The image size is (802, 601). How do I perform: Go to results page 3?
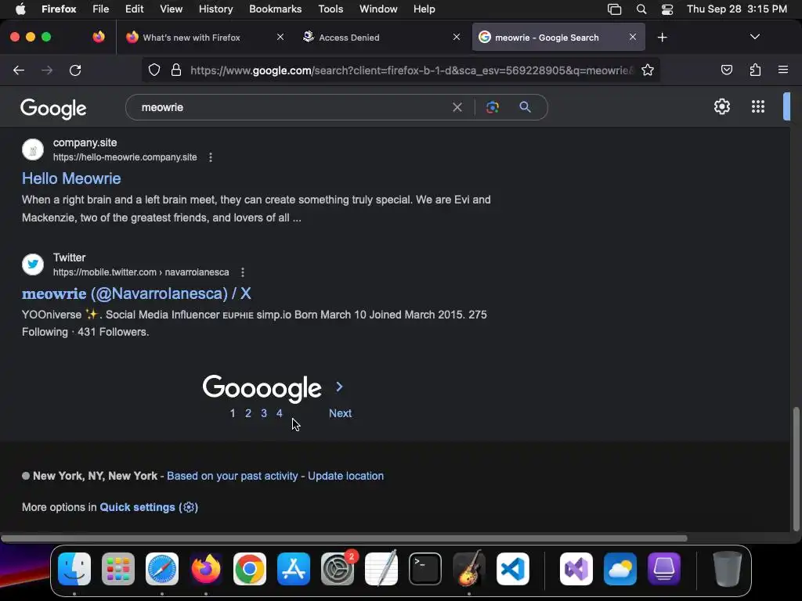pos(264,413)
